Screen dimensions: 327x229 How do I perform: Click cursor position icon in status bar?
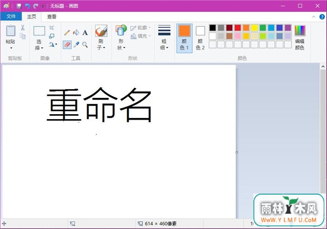point(4,224)
